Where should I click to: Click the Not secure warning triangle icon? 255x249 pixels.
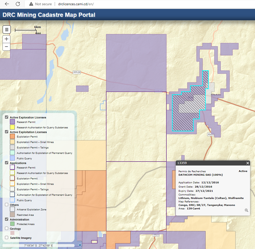click(31, 4)
